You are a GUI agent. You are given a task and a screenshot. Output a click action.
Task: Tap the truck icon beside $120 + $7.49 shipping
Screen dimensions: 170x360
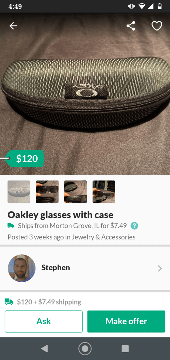[9, 302]
